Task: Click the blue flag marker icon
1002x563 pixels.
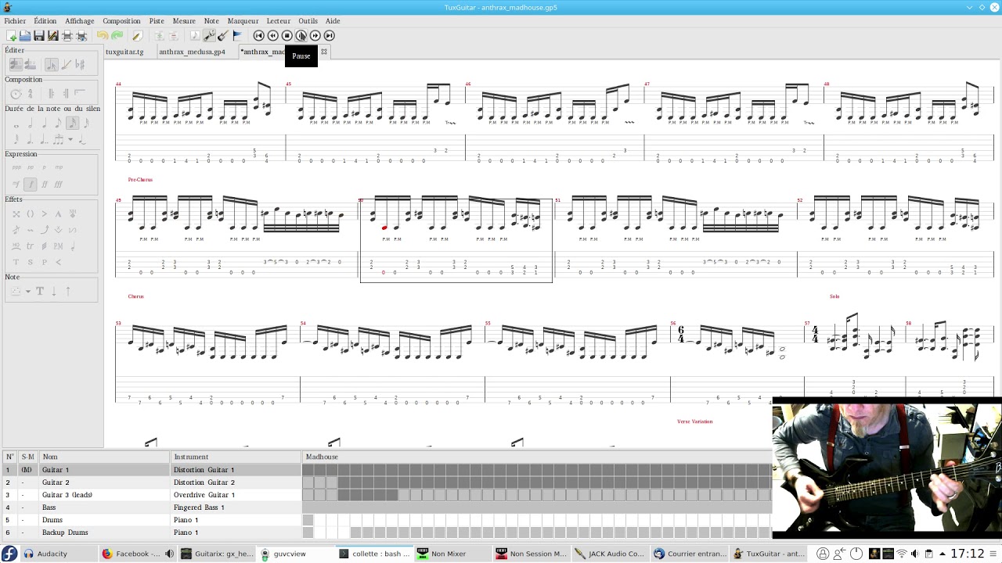Action: (237, 35)
